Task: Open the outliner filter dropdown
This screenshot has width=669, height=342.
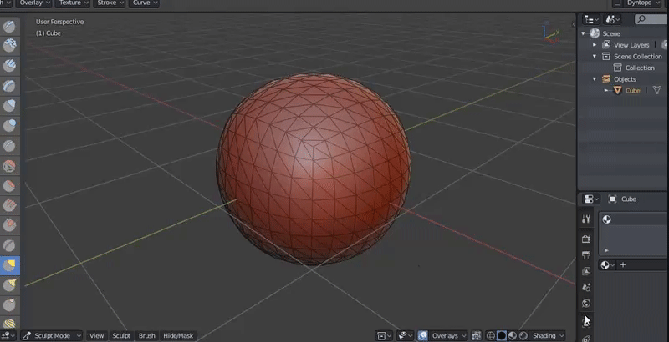Action: pyautogui.click(x=613, y=19)
